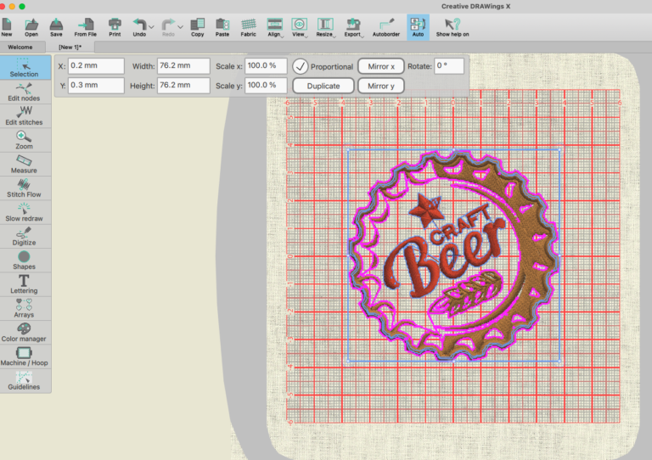Click the Color manager icon
The height and width of the screenshot is (460, 652).
25,332
